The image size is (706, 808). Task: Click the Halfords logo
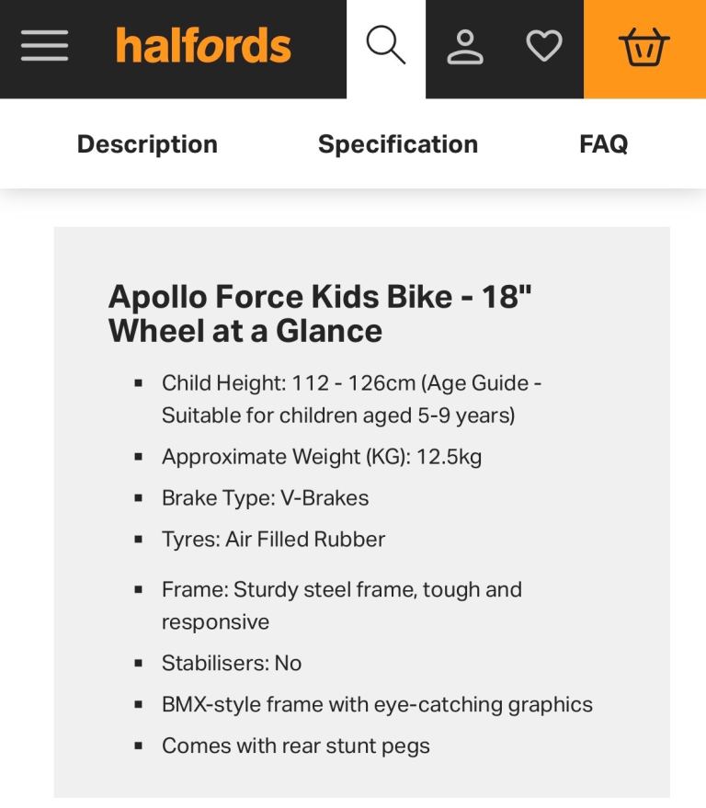point(203,46)
